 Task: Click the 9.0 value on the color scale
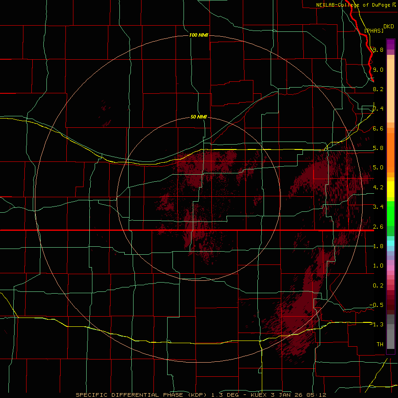point(378,69)
